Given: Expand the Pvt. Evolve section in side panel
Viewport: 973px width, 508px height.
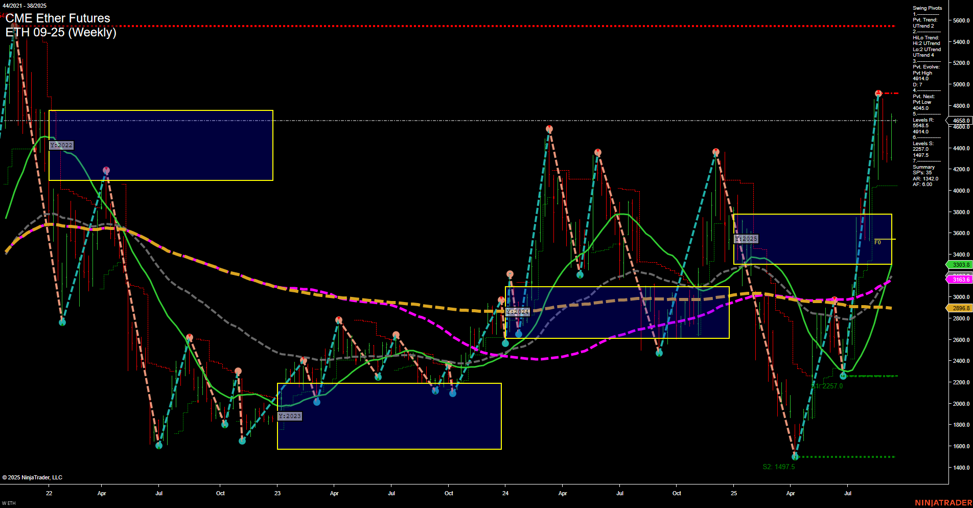Looking at the screenshot, I should coord(926,66).
